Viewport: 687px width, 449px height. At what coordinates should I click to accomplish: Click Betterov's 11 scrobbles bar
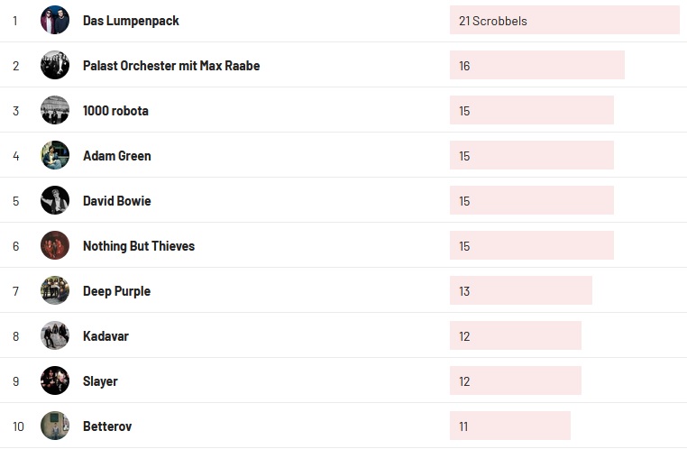tap(509, 426)
